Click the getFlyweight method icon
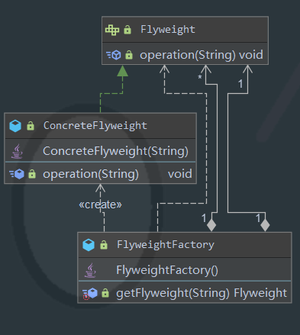 [90, 293]
